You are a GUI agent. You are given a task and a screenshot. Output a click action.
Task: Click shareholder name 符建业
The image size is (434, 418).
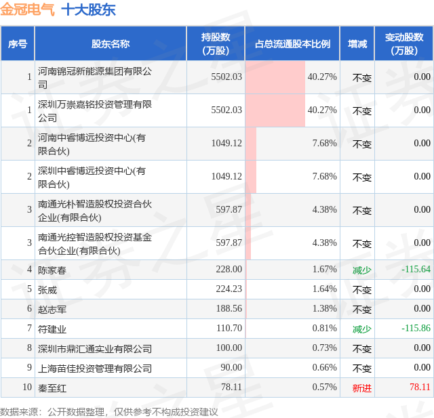pyautogui.click(x=52, y=329)
